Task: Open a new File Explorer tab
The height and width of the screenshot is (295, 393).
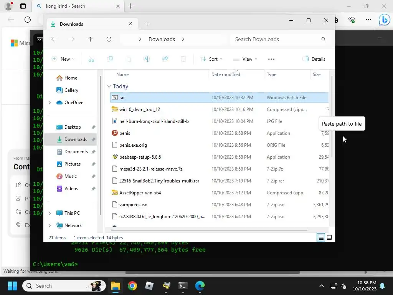Action: coord(147,24)
